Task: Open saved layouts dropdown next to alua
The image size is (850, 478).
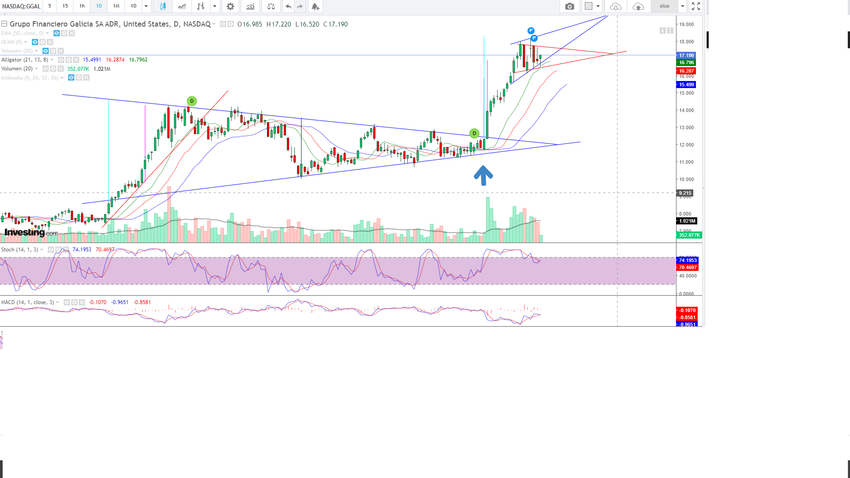Action: pyautogui.click(x=683, y=6)
